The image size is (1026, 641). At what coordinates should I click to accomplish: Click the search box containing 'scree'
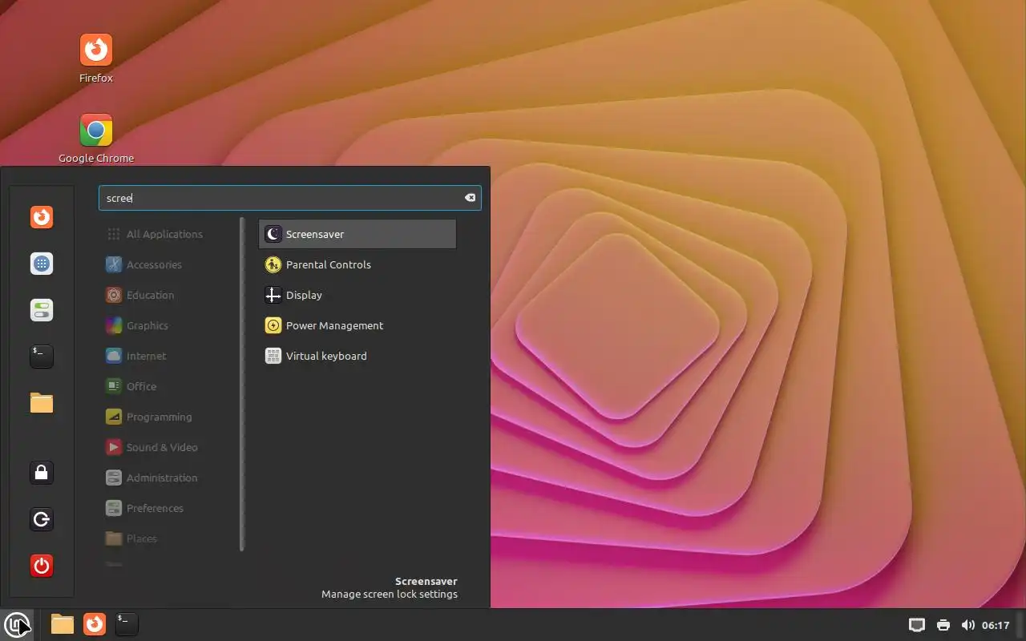[x=289, y=198]
